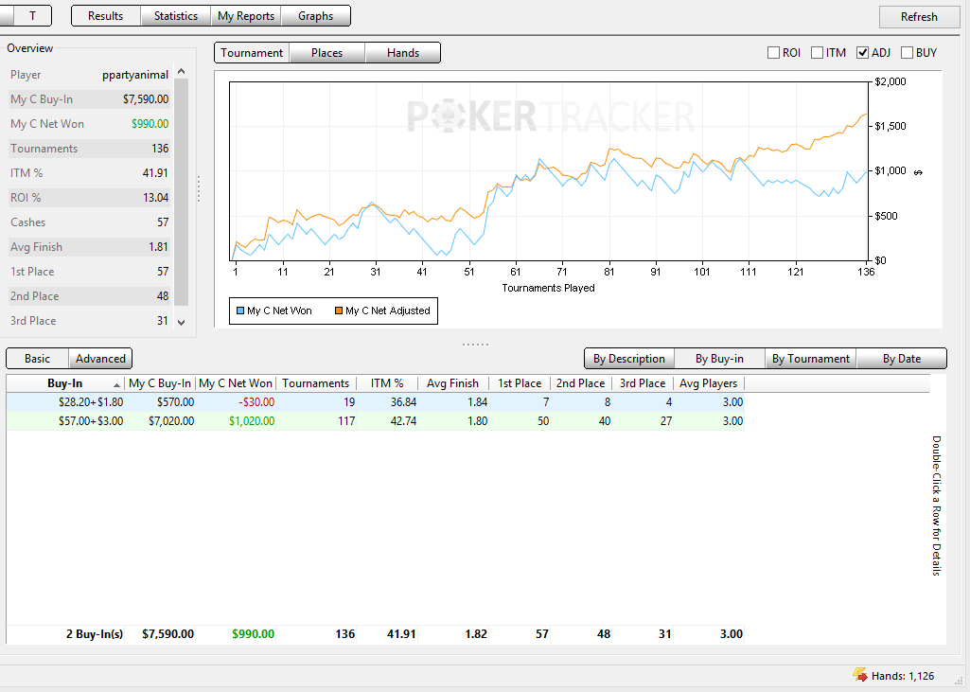Click the blue My C Net Won legend square
Viewport: 970px width, 692px height.
(x=240, y=311)
